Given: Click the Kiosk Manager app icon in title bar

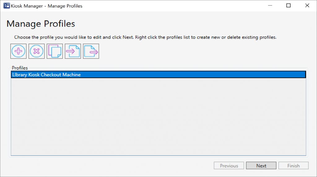Looking at the screenshot, I should [7, 6].
